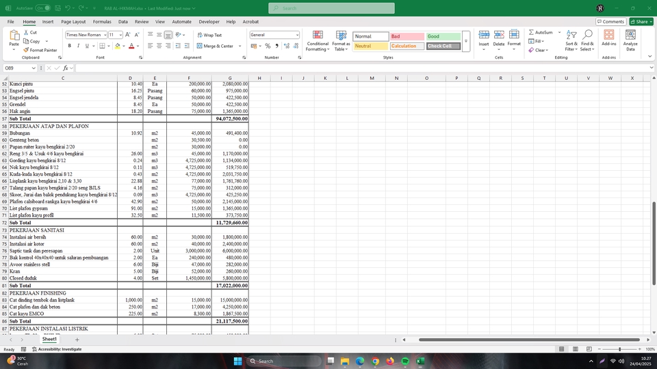The width and height of the screenshot is (657, 369).
Task: Apply bold formatting with B
Action: point(70,46)
